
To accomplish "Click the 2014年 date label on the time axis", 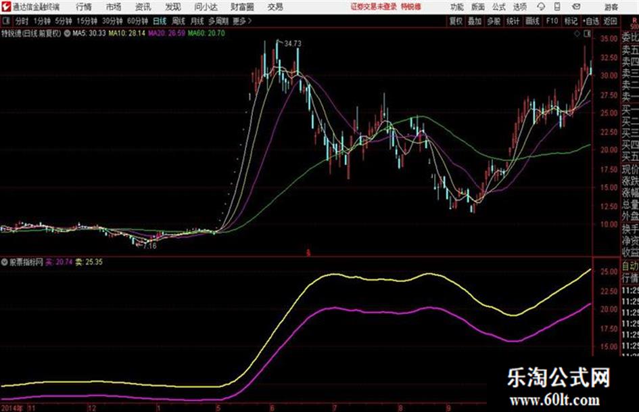I will tap(11, 408).
